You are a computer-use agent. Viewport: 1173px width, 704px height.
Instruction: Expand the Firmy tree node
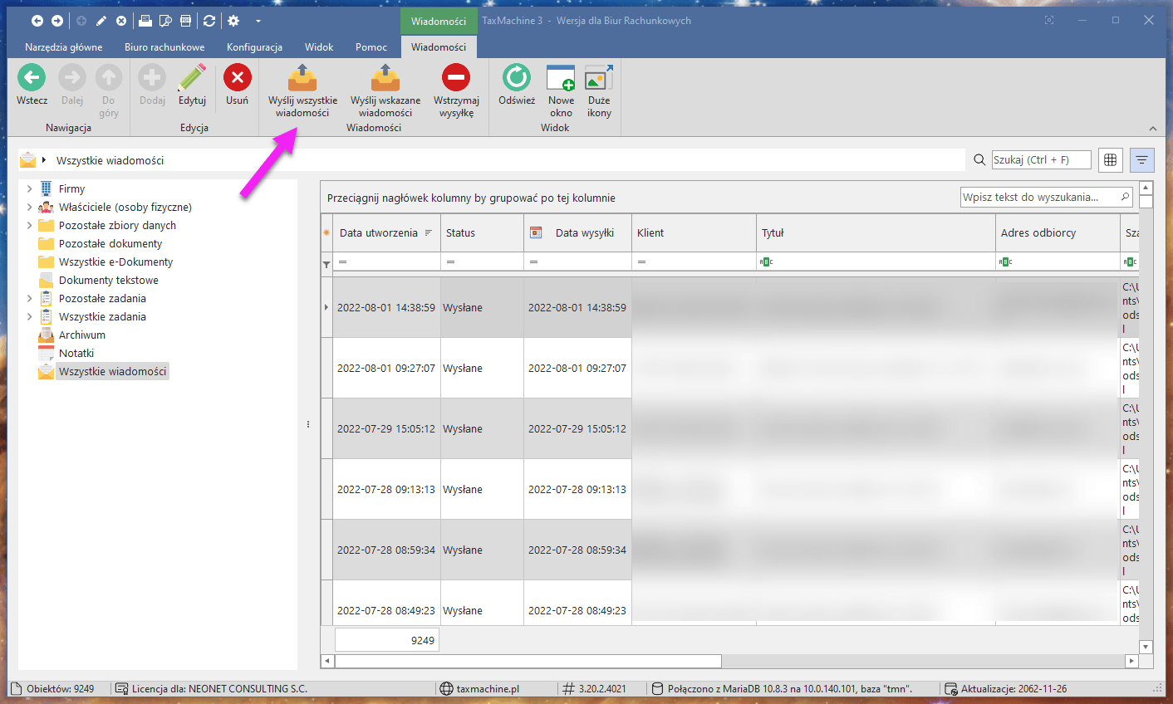[x=30, y=189]
